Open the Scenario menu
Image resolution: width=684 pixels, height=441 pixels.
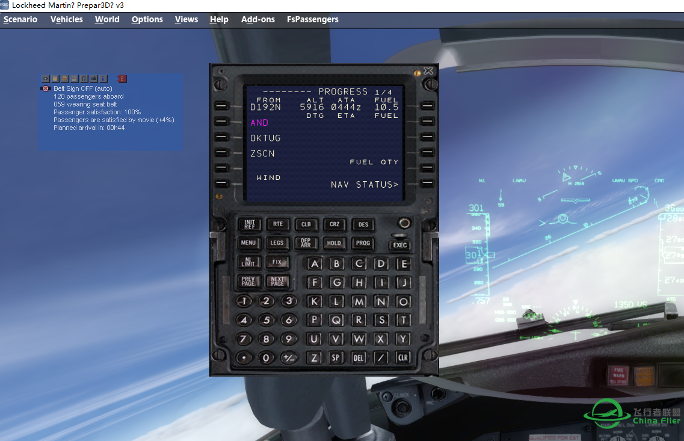[20, 19]
